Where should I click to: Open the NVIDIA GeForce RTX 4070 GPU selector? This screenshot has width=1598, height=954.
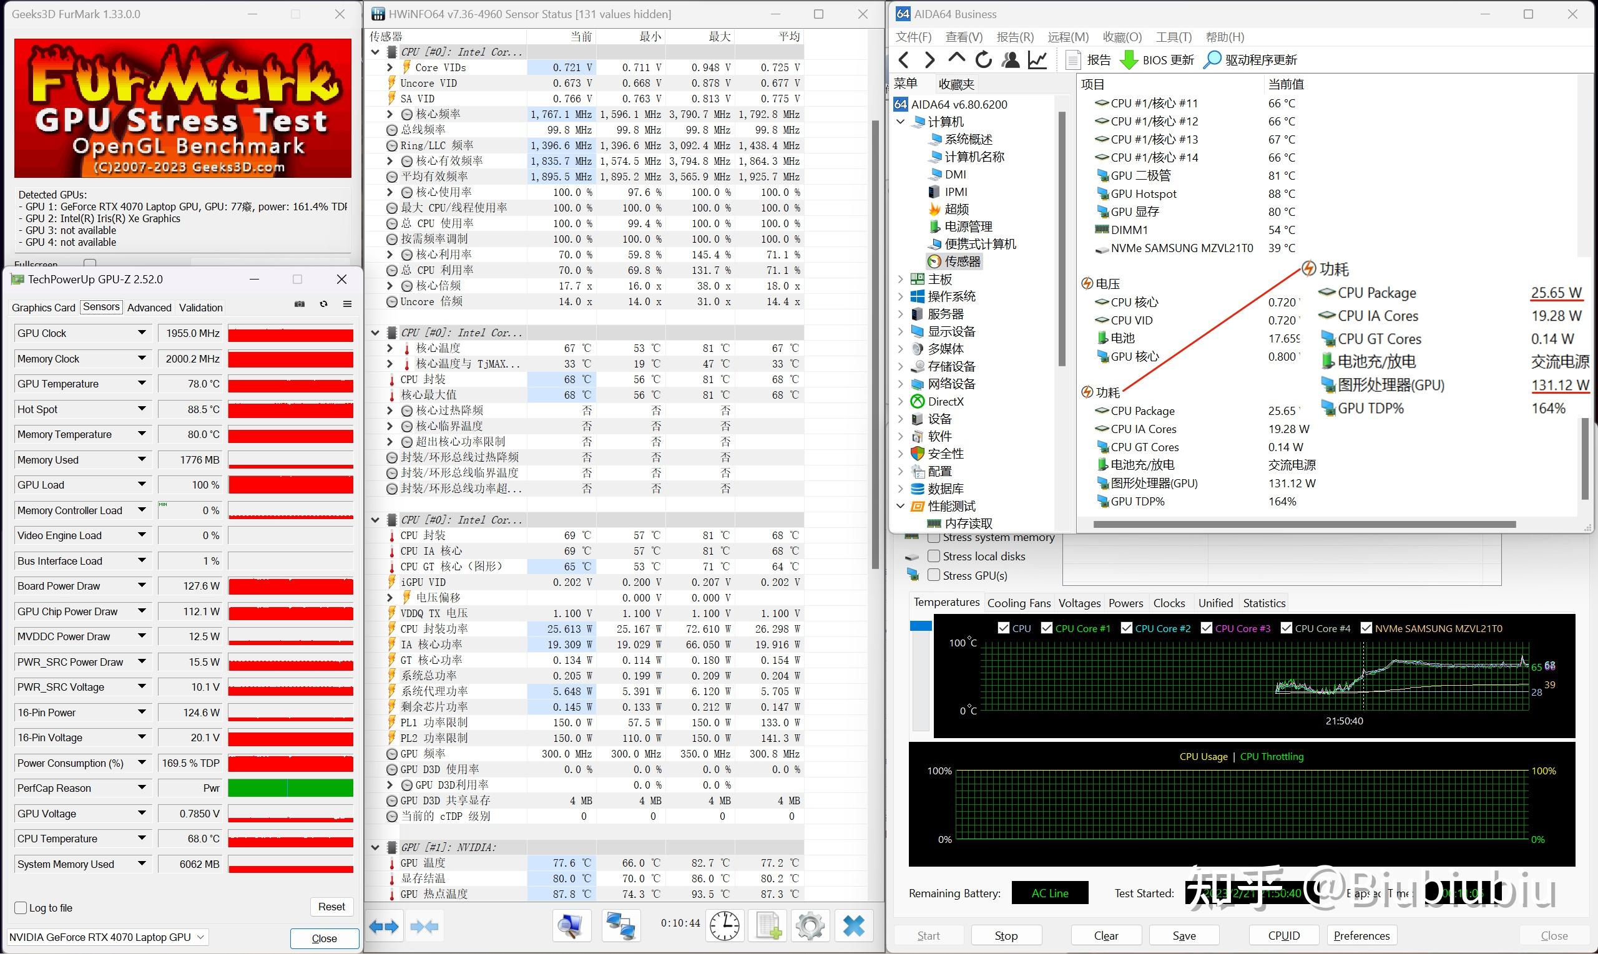[x=107, y=937]
